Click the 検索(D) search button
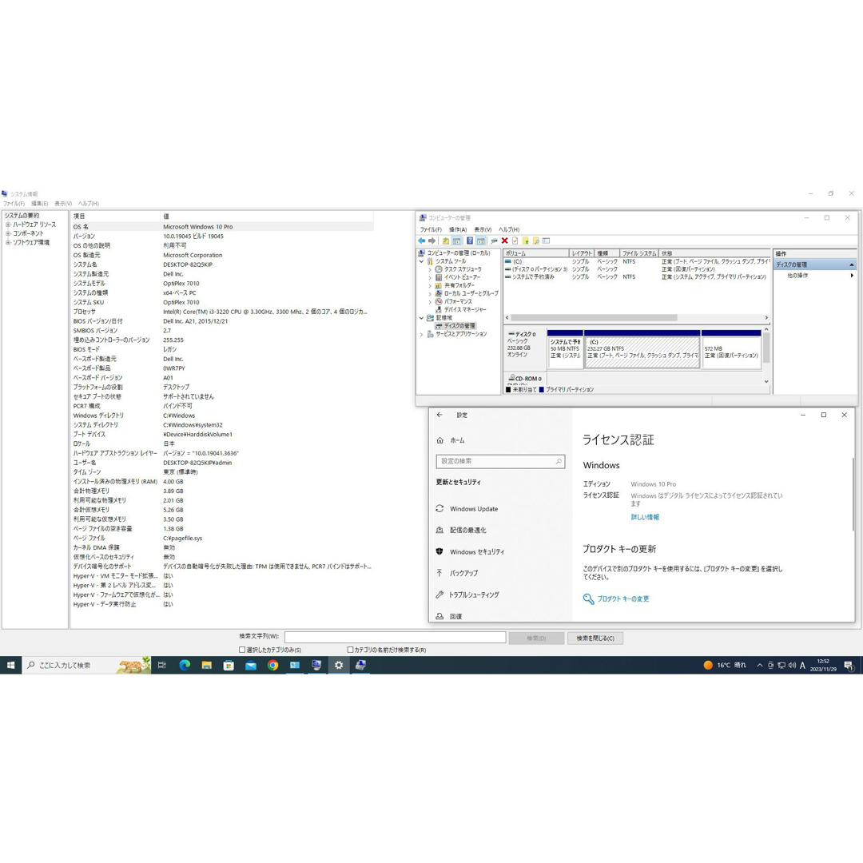The width and height of the screenshot is (863, 863). click(536, 638)
